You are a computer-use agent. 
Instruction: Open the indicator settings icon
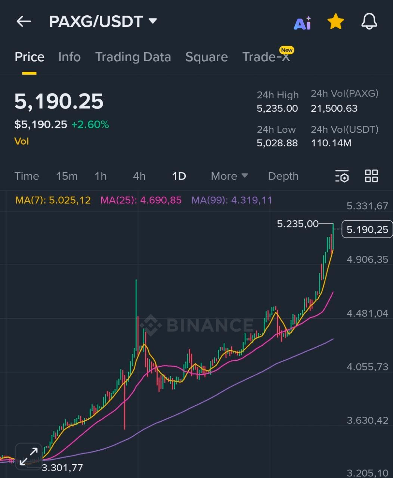click(342, 176)
